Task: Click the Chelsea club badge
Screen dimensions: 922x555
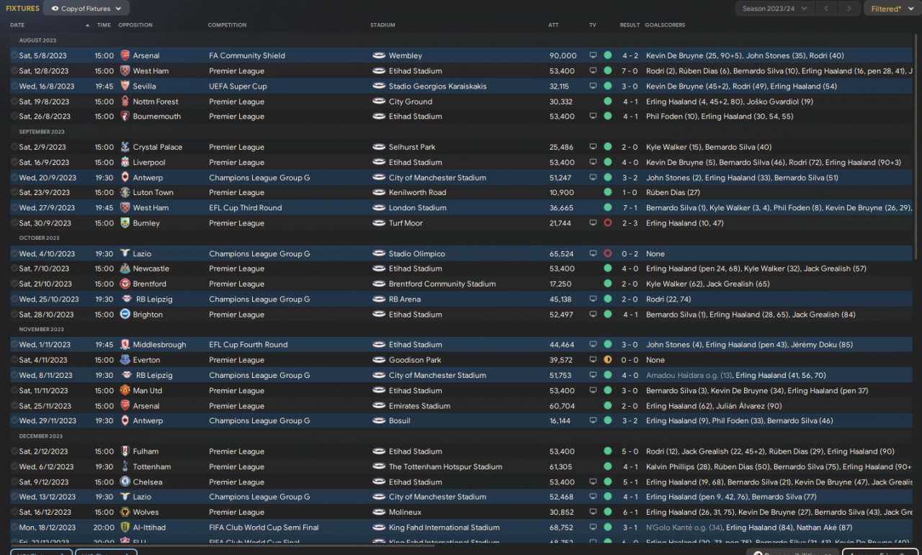Action: coord(125,482)
